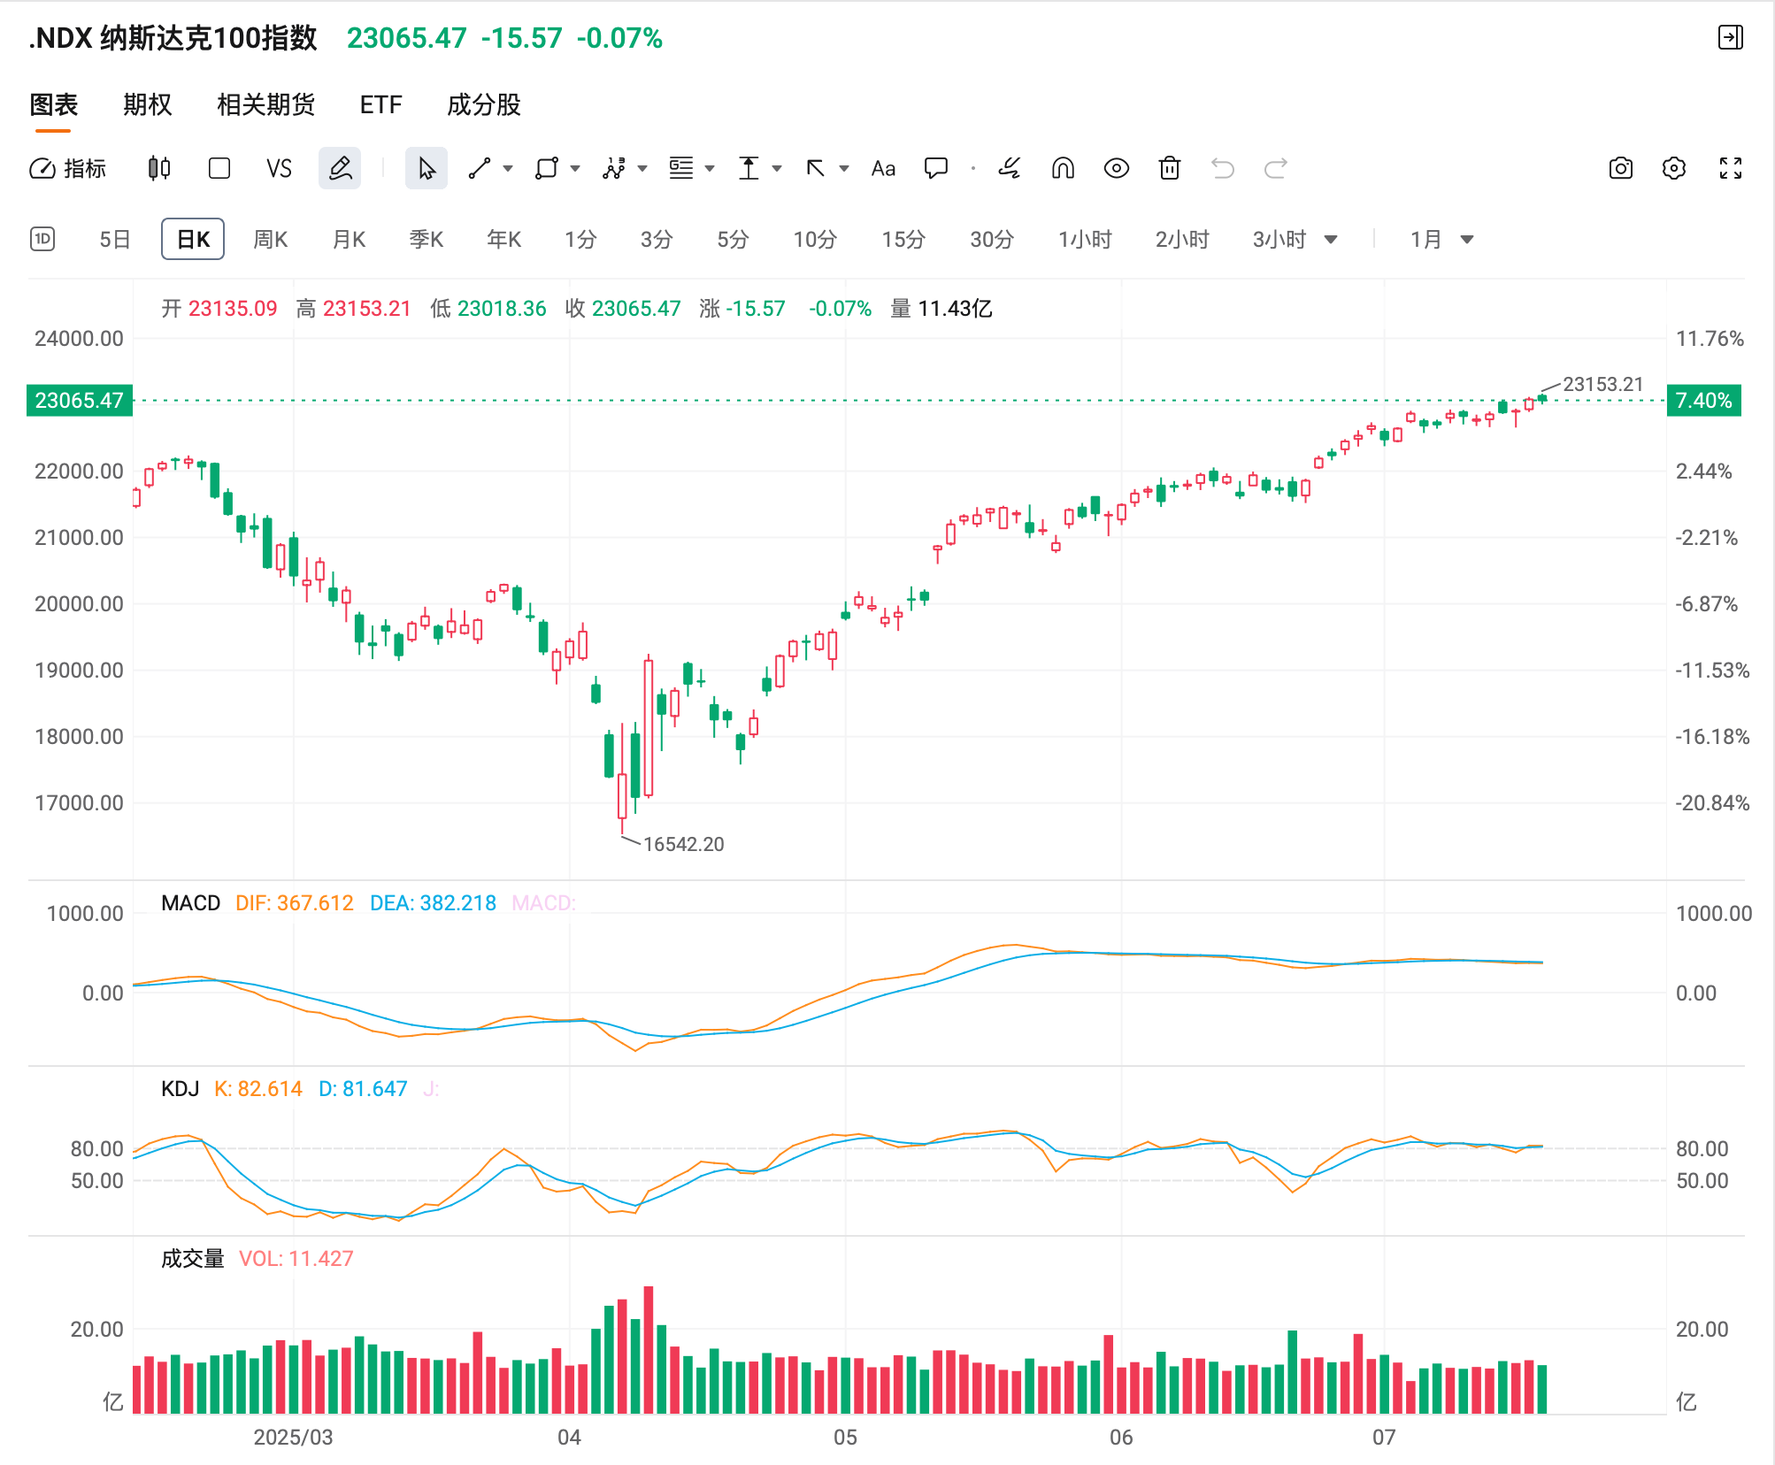This screenshot has height=1465, width=1775.
Task: Click the 23065.47 current price tag
Action: tap(80, 400)
